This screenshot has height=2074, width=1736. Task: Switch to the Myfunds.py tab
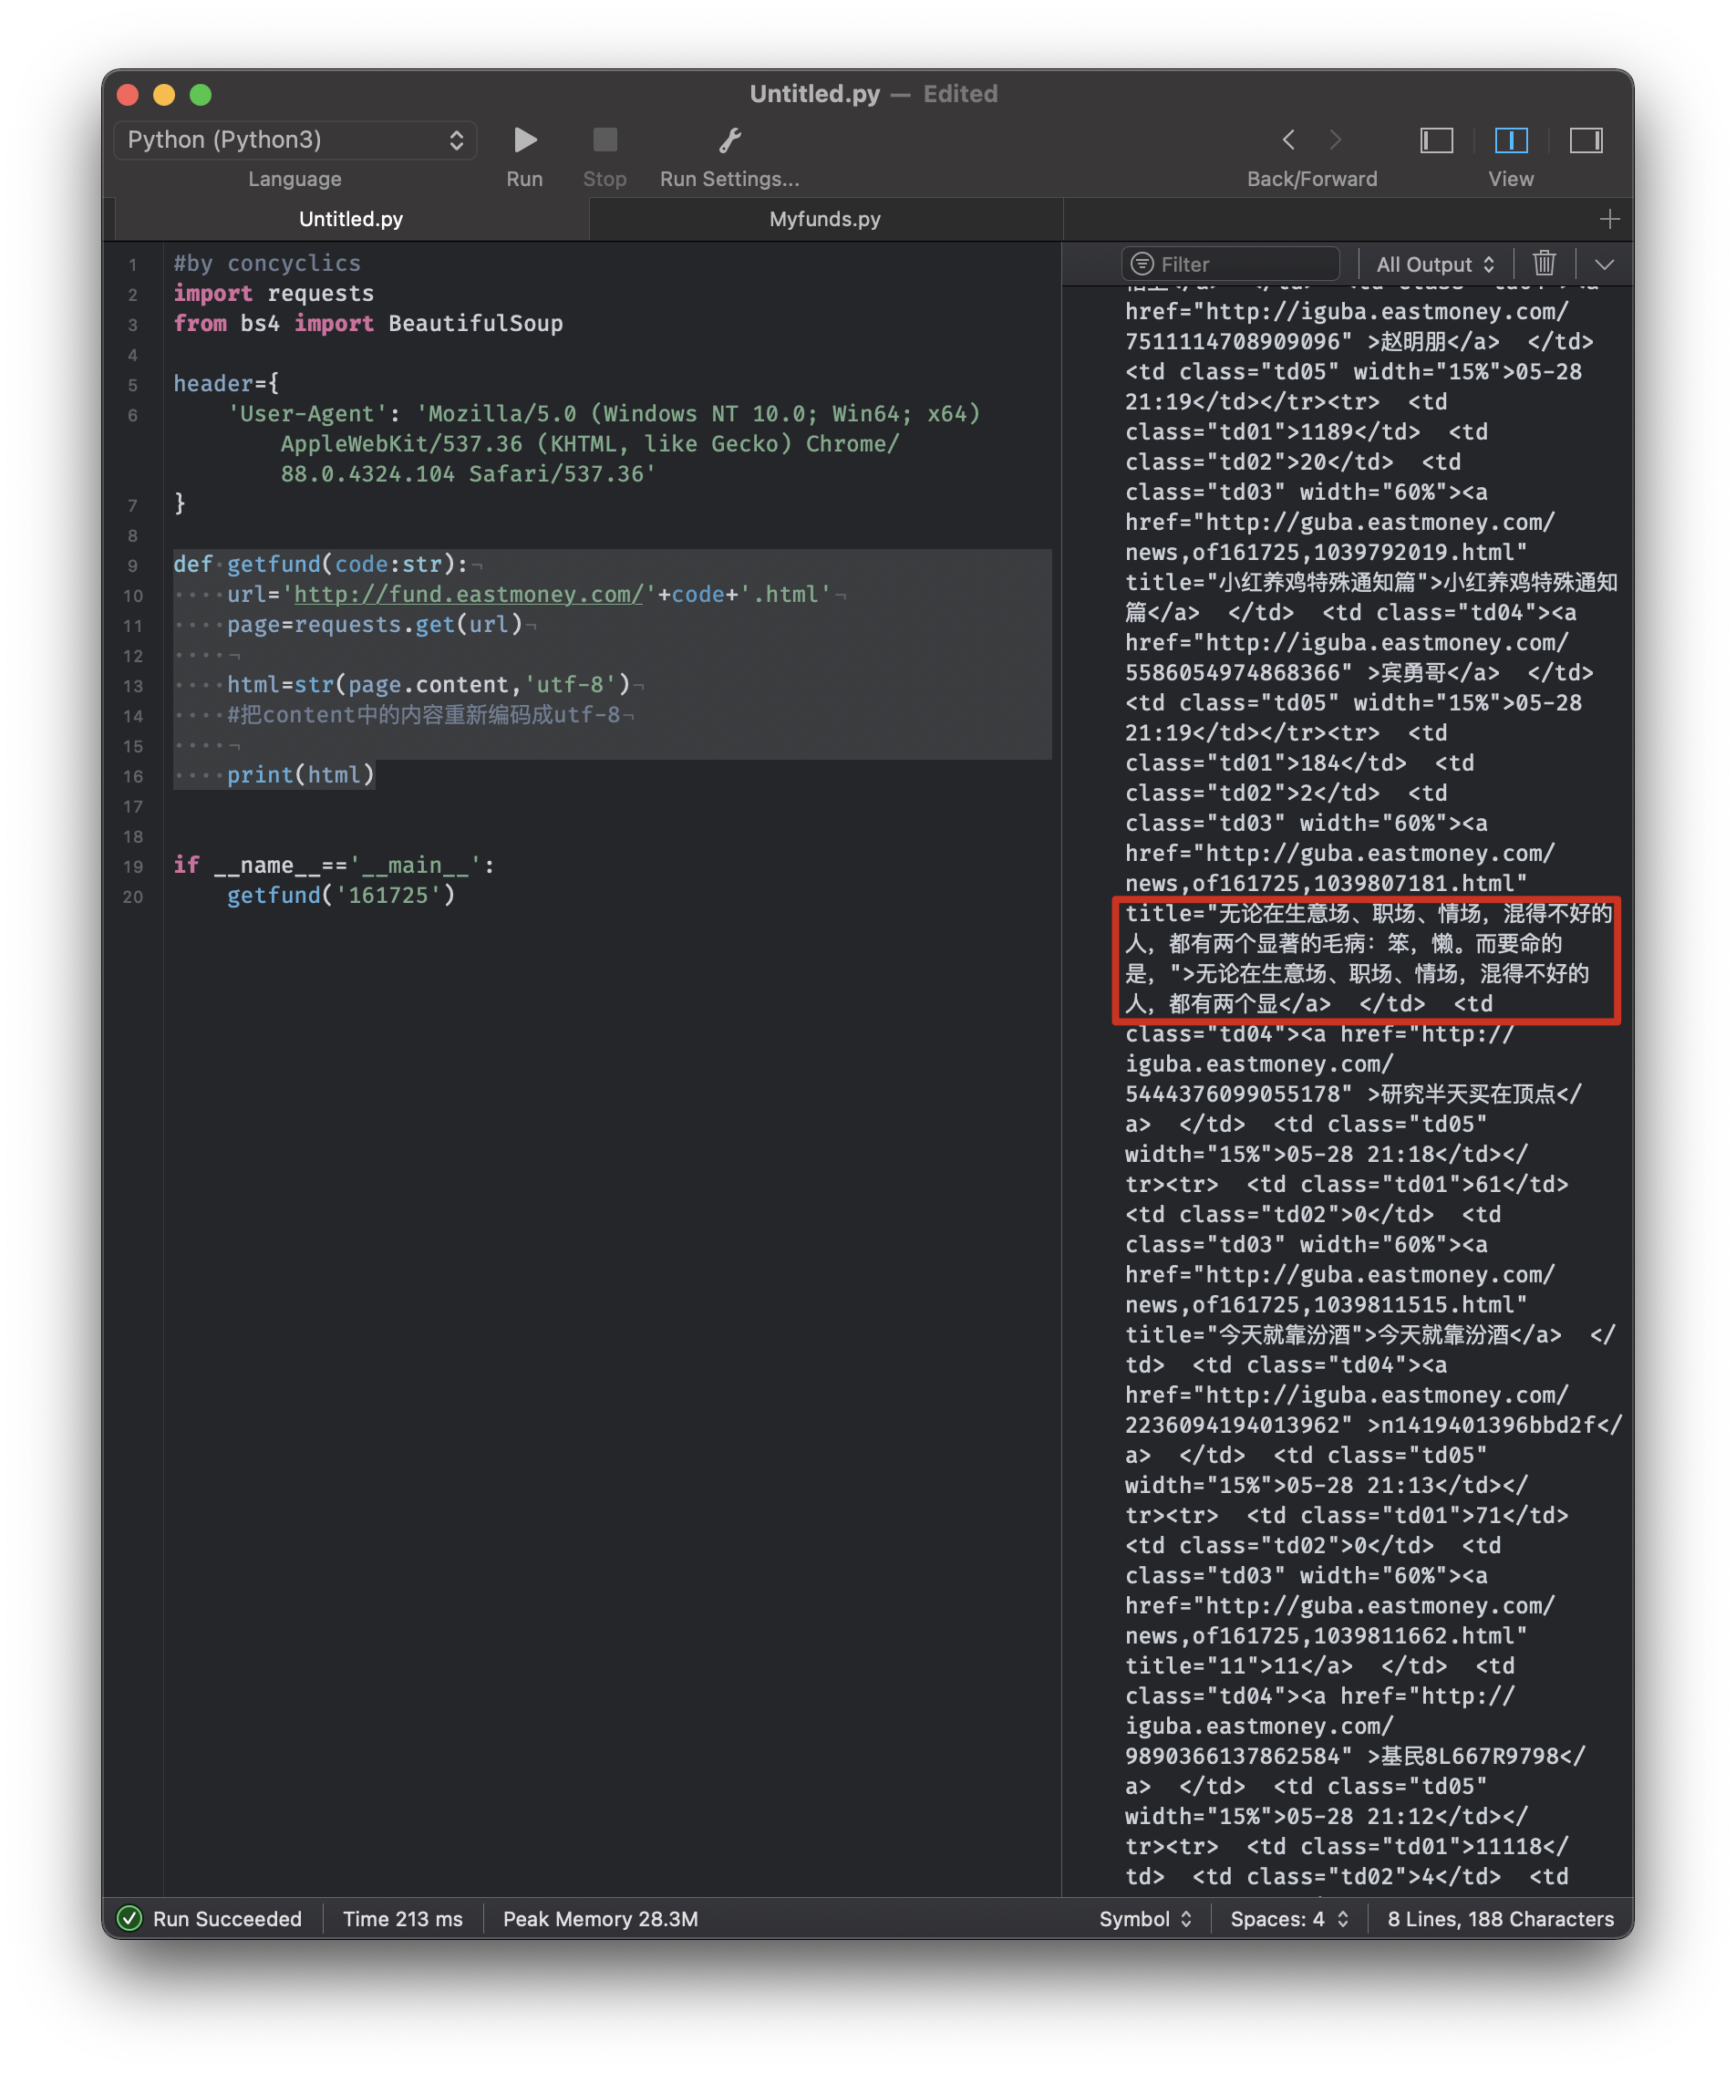(824, 218)
